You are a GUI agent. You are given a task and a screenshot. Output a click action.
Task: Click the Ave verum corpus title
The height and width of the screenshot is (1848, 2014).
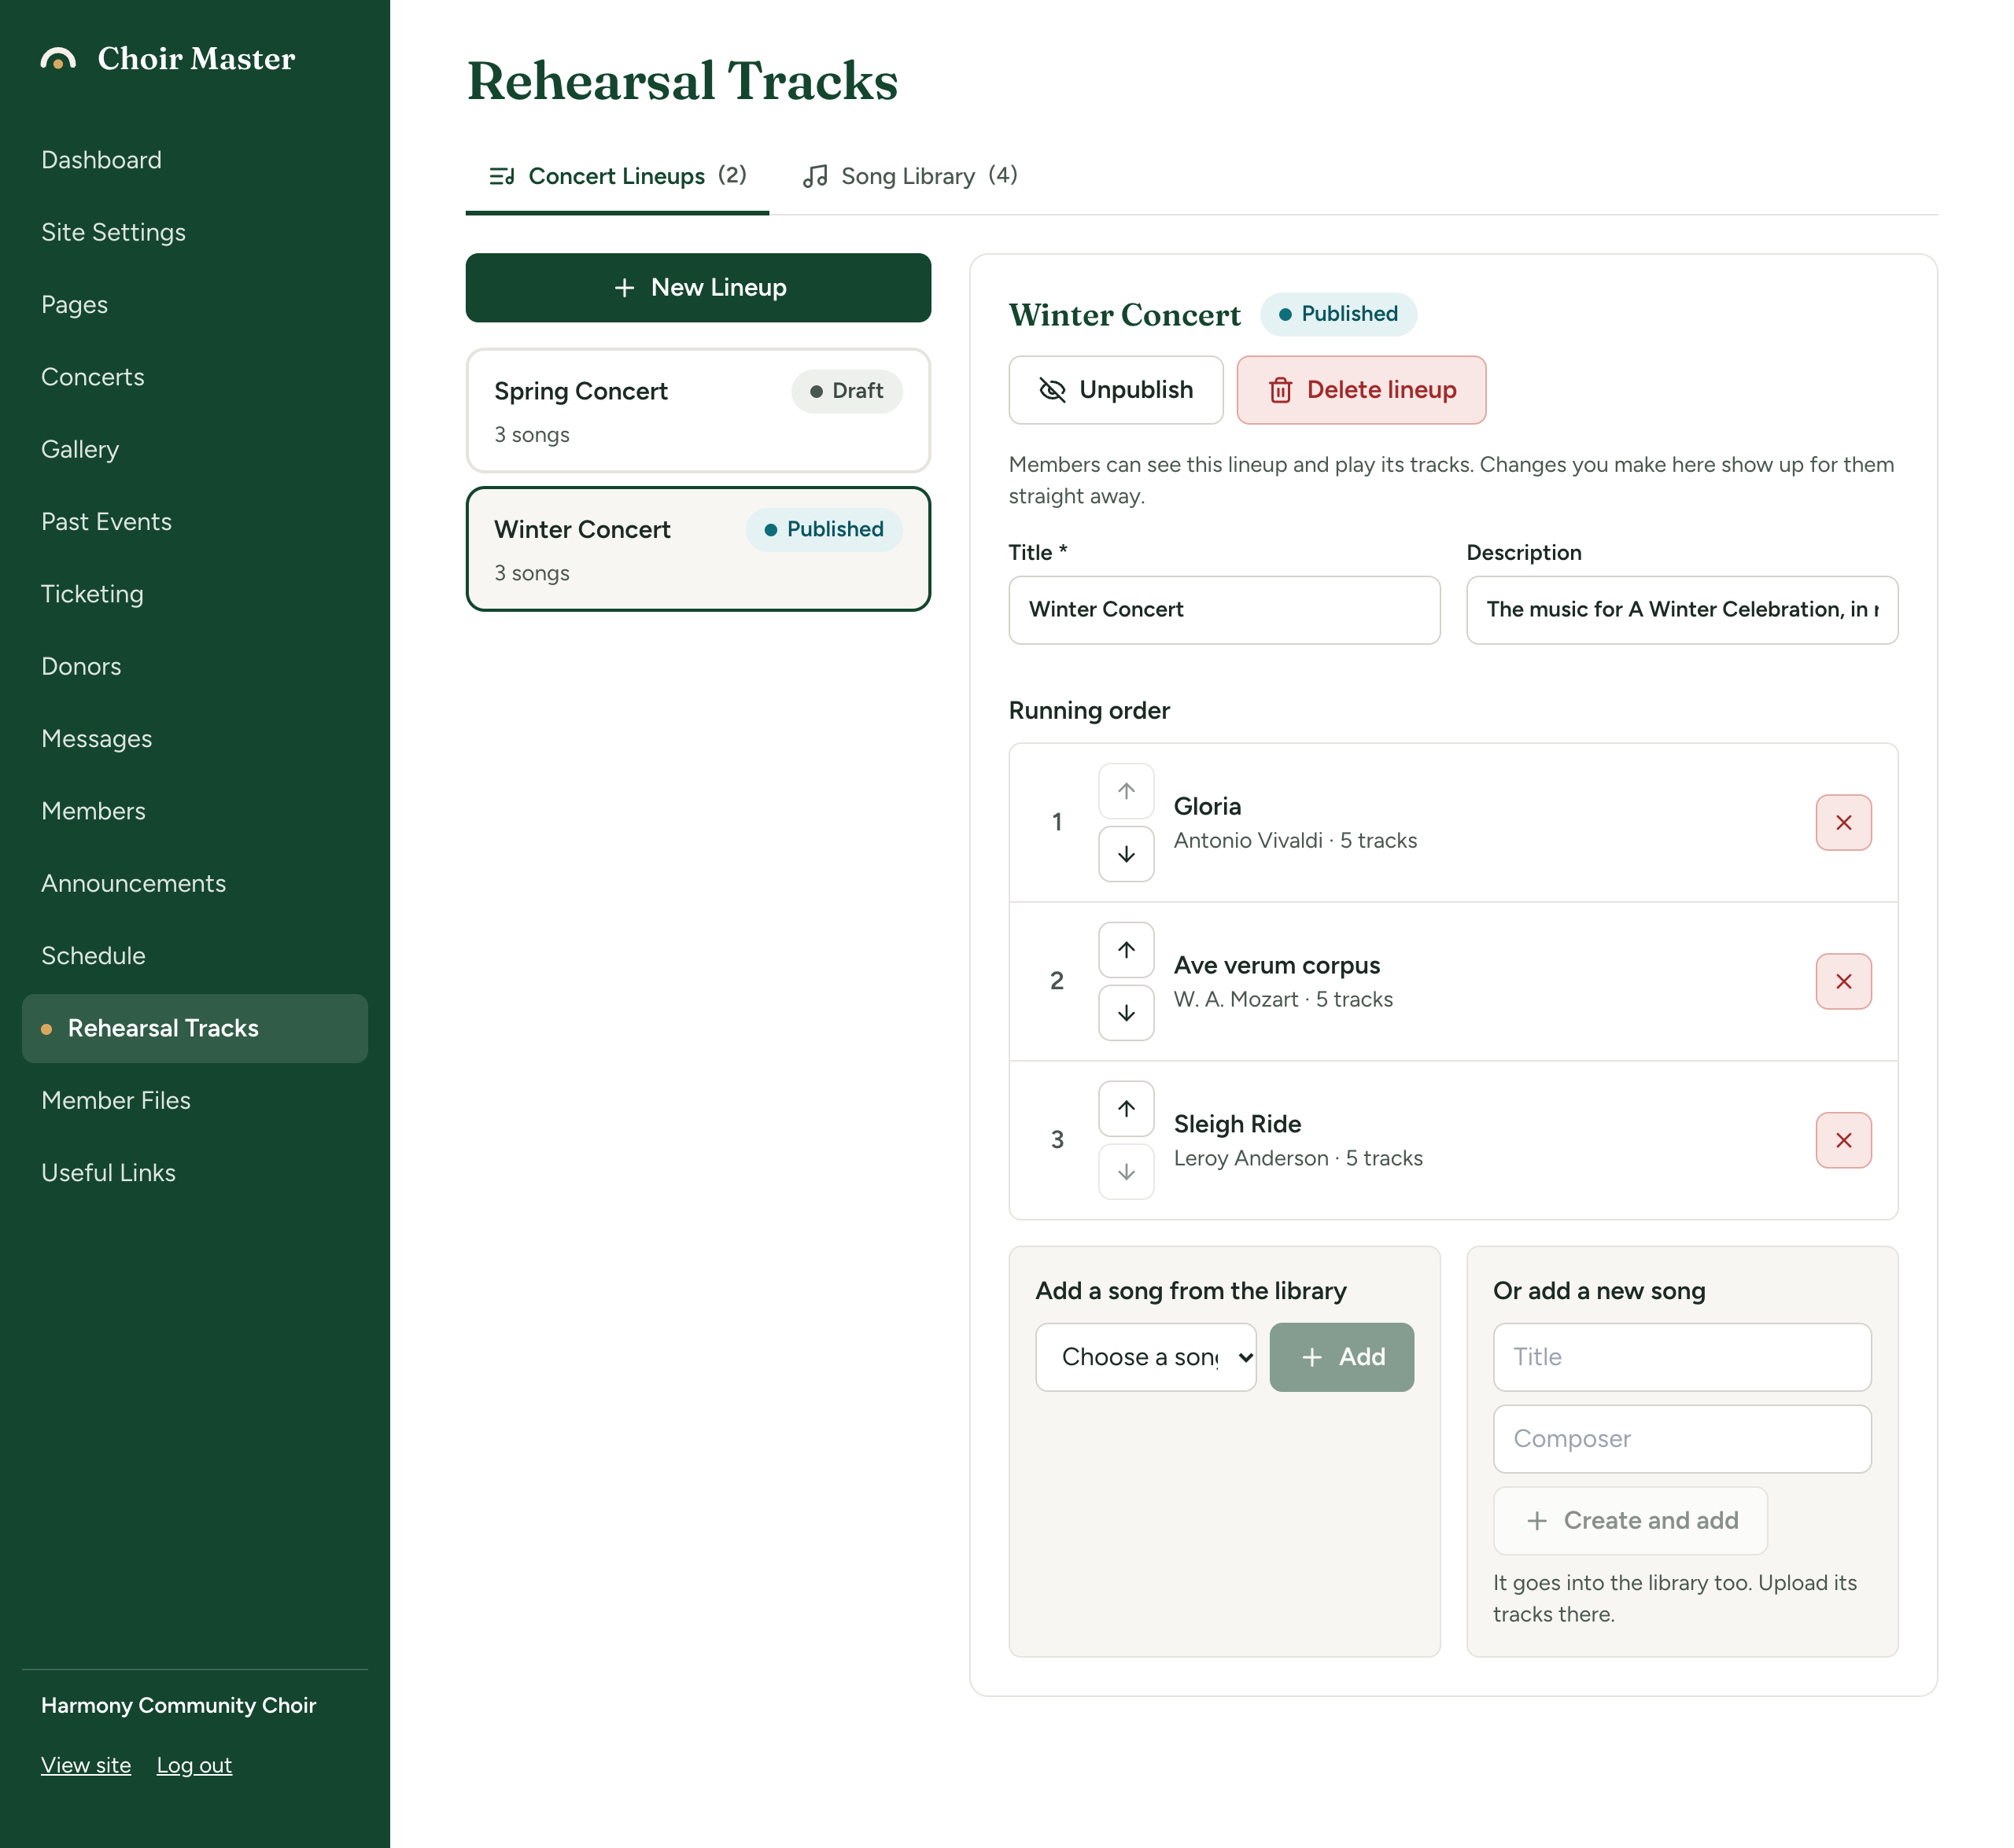tap(1277, 965)
